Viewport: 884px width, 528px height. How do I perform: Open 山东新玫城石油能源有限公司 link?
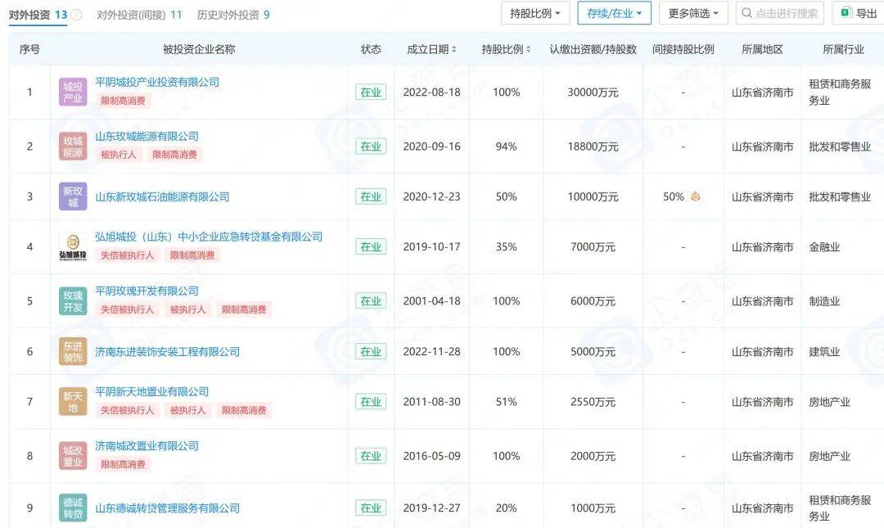(162, 196)
